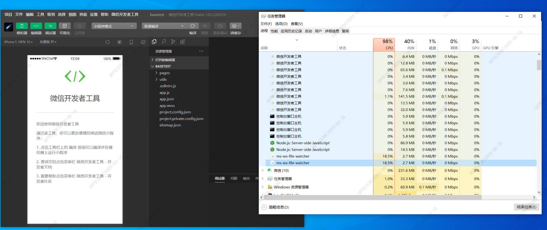The image size is (547, 230).
Task: Click the Task Manager vertical scrollbar thumb
Action: click(539, 65)
